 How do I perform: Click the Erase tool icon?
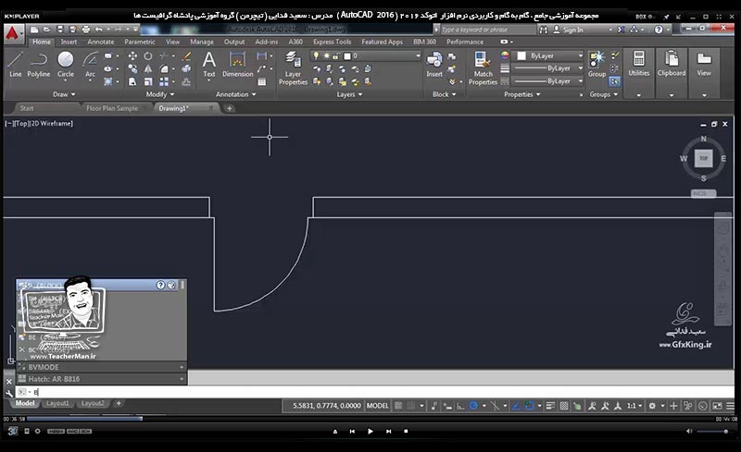(x=187, y=56)
